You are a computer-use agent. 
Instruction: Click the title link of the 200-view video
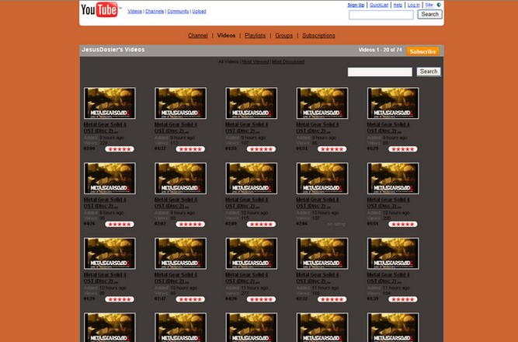coord(388,203)
